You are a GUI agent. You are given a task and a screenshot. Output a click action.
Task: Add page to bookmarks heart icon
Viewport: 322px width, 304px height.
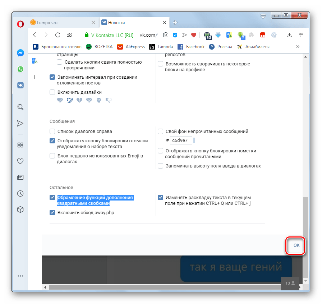(x=194, y=35)
